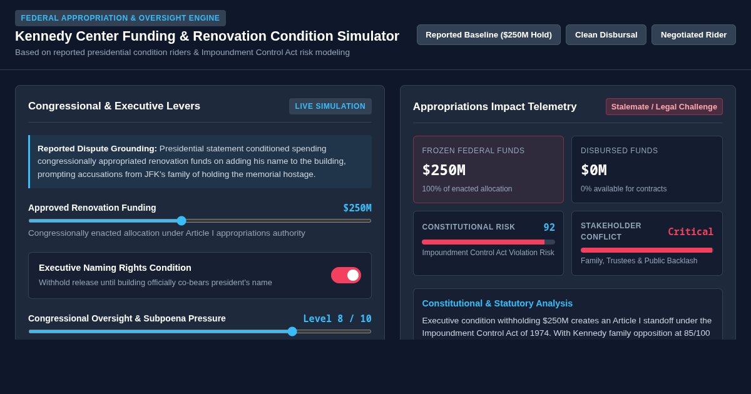Toggle Executive Naming Rights Condition switch
The width and height of the screenshot is (751, 394).
(346, 275)
